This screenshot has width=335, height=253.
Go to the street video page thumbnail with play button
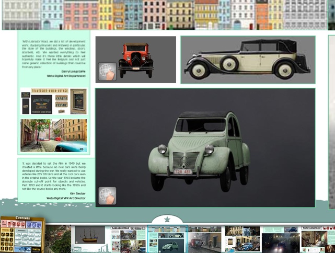point(204,239)
